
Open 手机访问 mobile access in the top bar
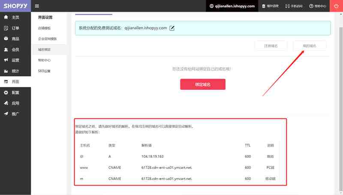(x=294, y=6)
